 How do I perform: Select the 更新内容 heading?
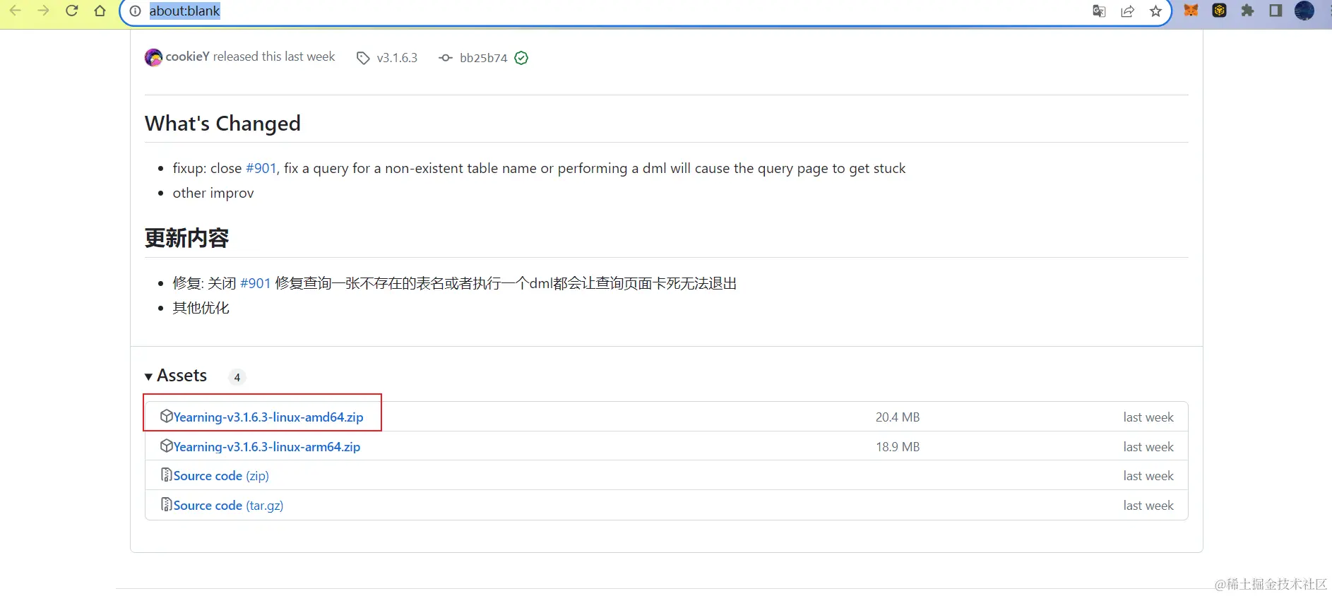[x=187, y=238]
